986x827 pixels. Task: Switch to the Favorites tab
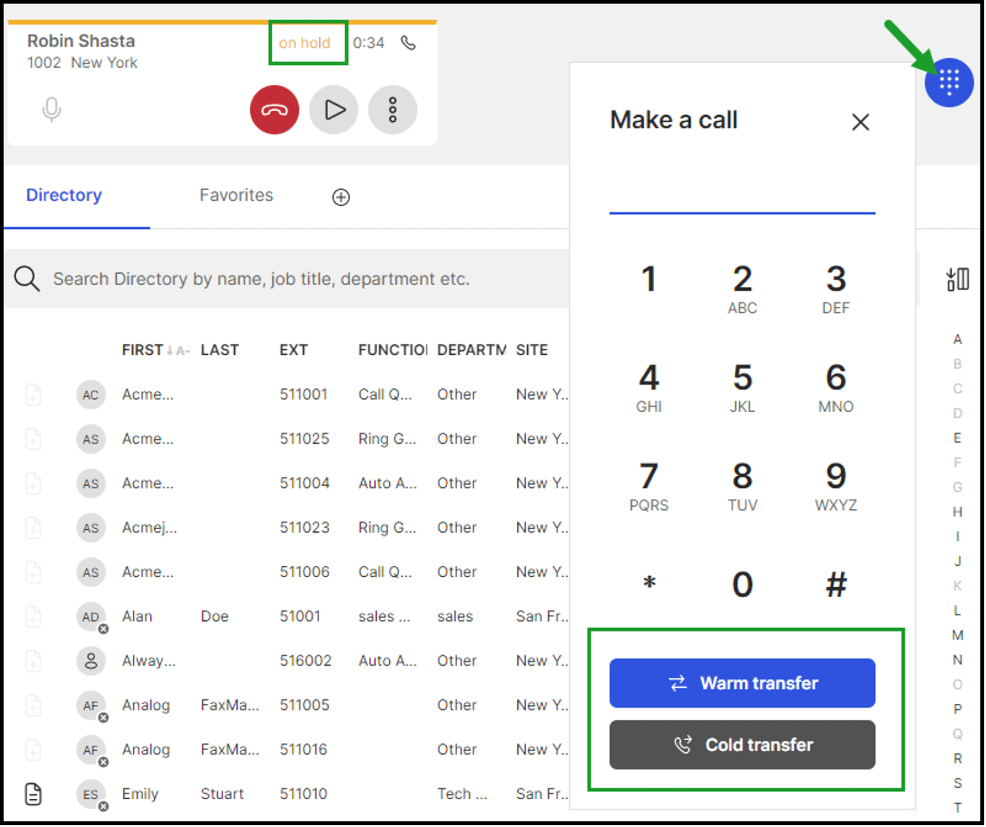[x=236, y=195]
